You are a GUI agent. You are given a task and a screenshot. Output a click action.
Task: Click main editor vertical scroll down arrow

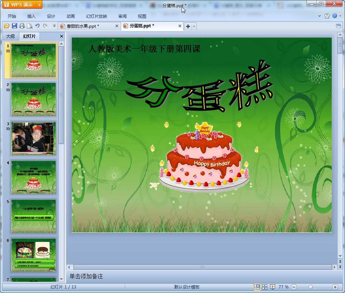(340, 256)
